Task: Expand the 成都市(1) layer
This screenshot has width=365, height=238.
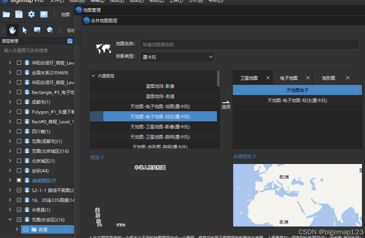Action: [x=10, y=102]
